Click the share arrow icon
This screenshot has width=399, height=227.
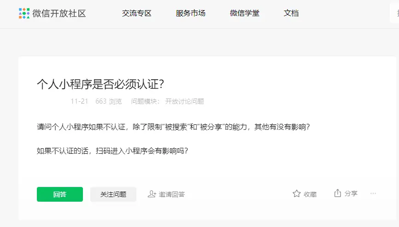coord(338,193)
